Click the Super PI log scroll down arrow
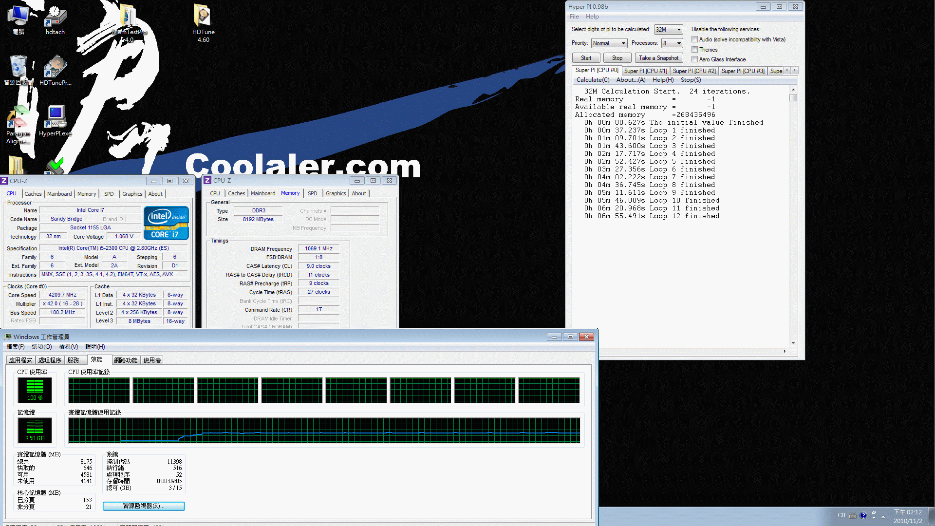This screenshot has width=935, height=526. point(793,343)
